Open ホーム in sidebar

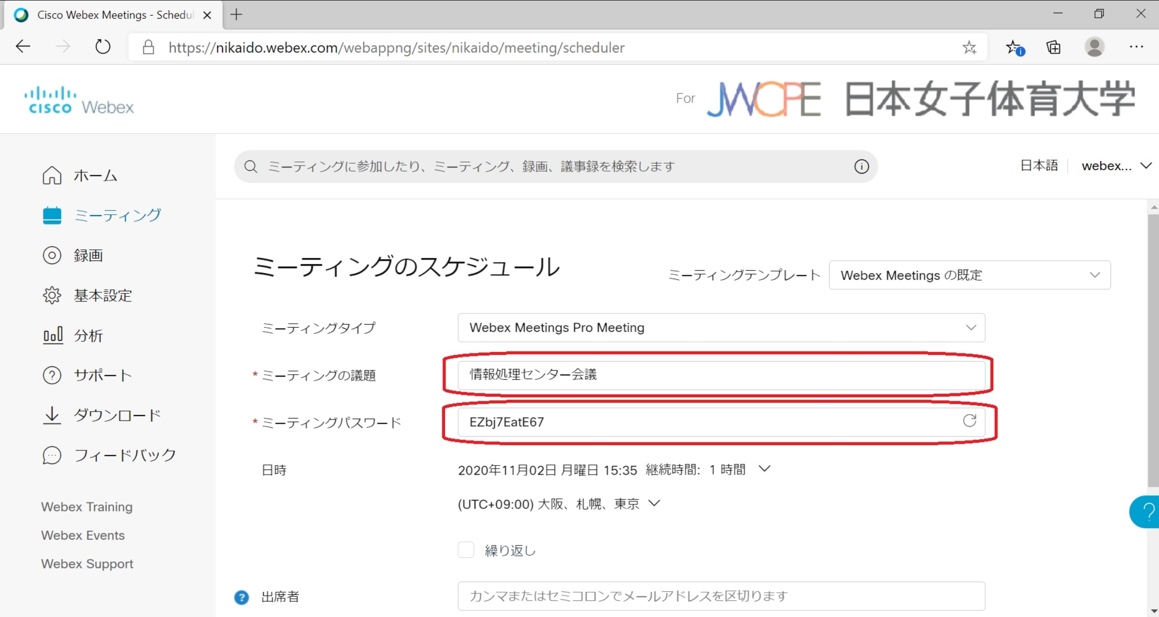pos(80,175)
